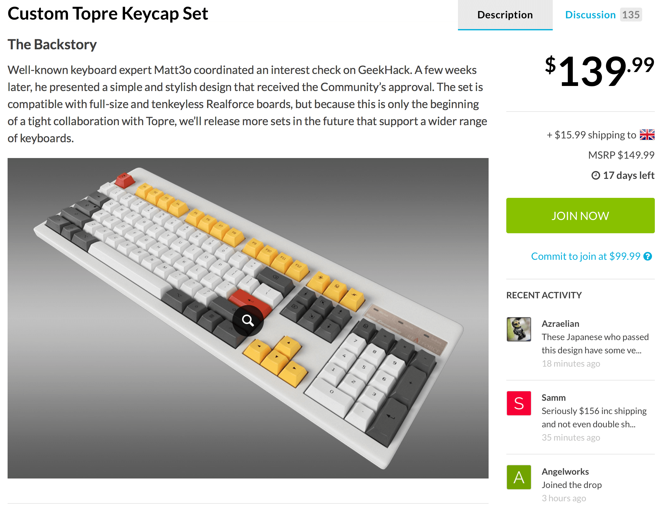Select the RECENT ACTIVITY heading
Image resolution: width=670 pixels, height=512 pixels.
pos(544,295)
